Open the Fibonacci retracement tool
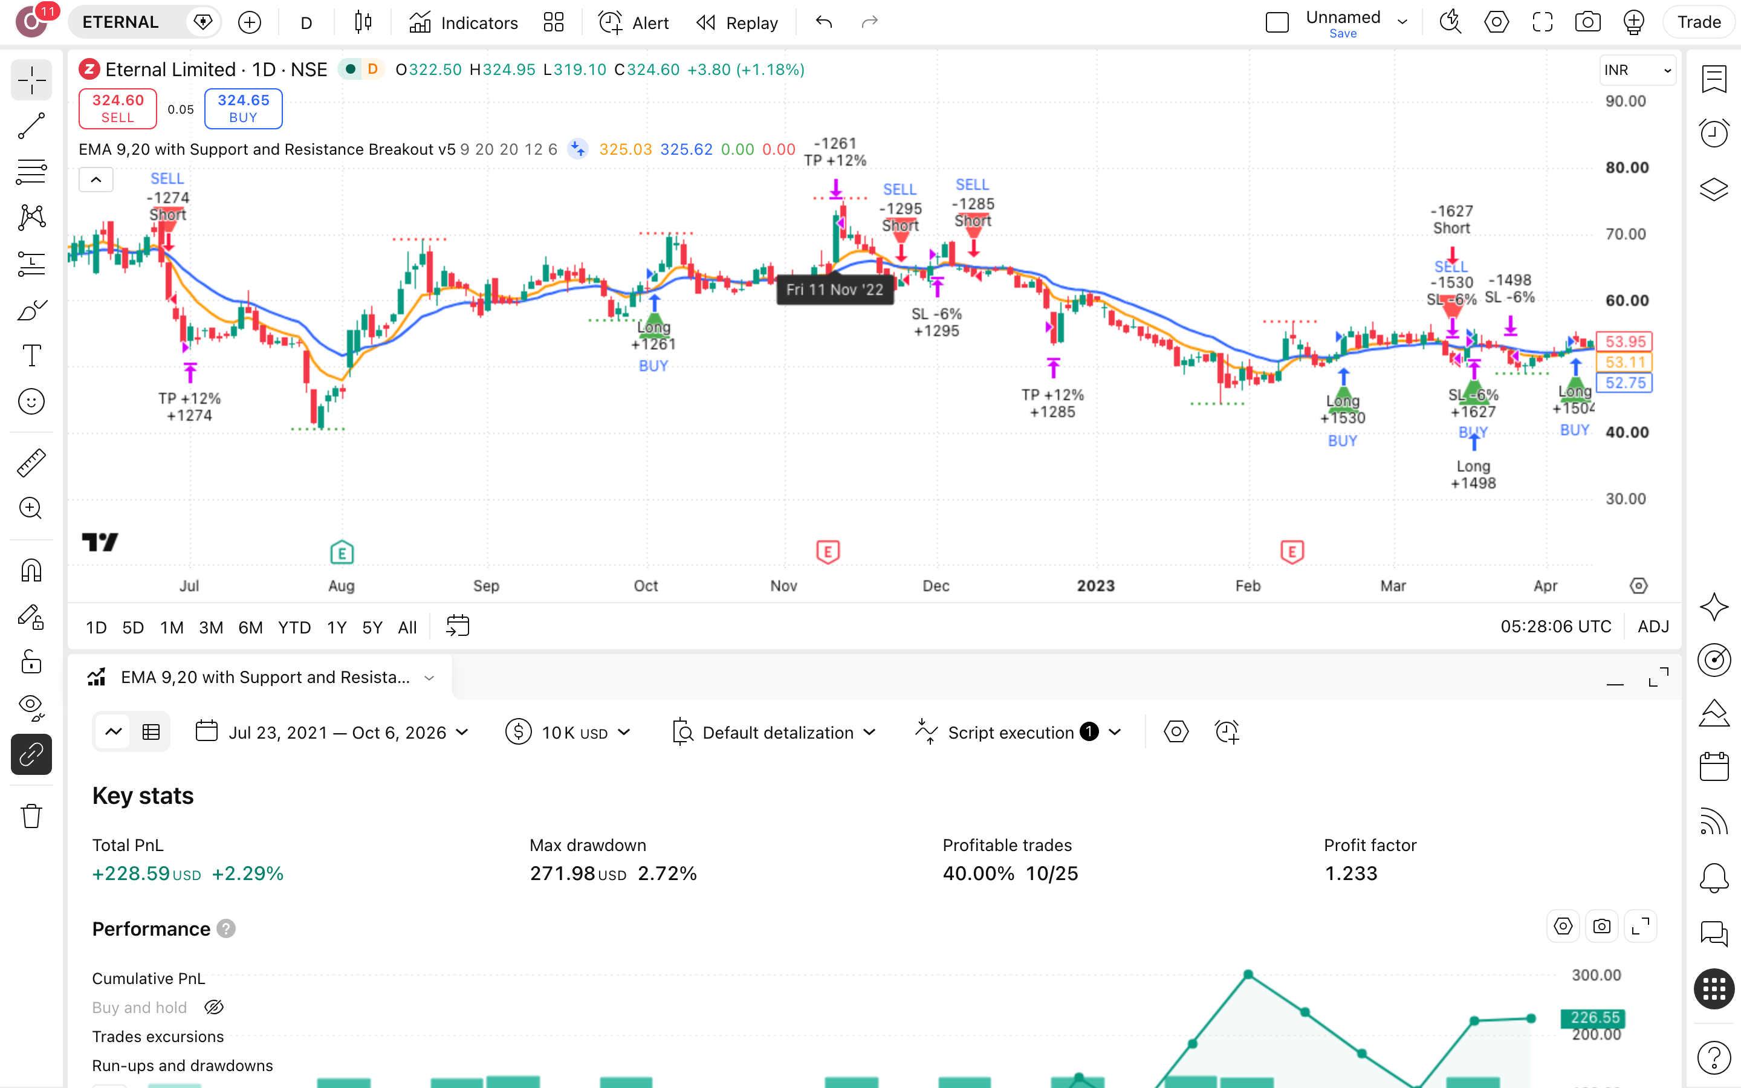1741x1088 pixels. (31, 172)
